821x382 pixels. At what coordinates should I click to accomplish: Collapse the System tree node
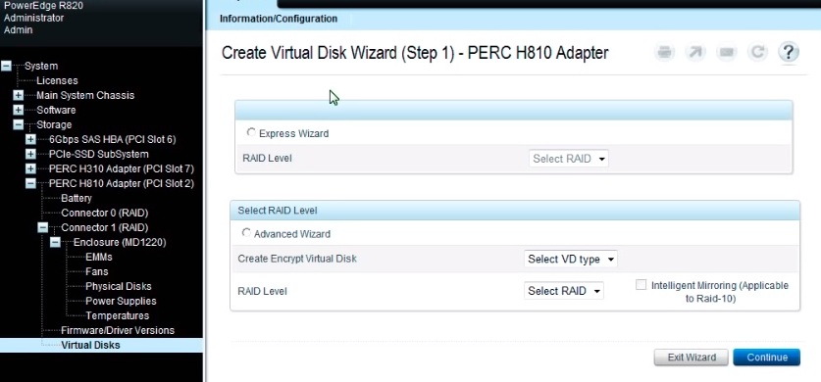[6, 66]
